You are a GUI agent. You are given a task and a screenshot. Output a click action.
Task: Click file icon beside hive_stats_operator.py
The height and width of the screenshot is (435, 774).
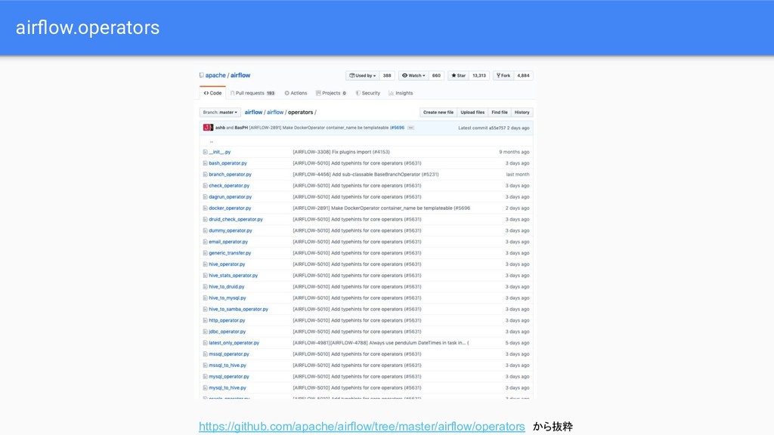[x=205, y=276]
